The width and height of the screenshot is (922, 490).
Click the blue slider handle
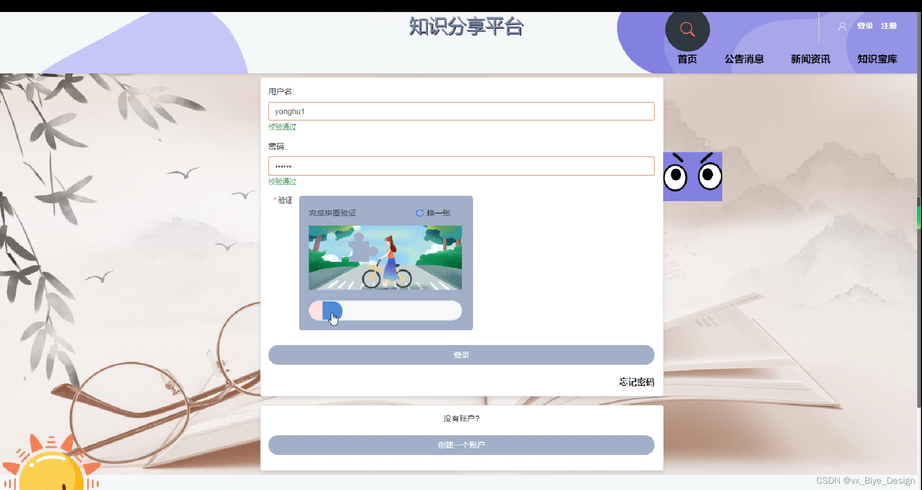pyautogui.click(x=332, y=311)
